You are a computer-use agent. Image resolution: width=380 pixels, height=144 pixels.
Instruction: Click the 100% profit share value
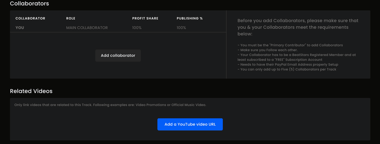[x=137, y=28]
